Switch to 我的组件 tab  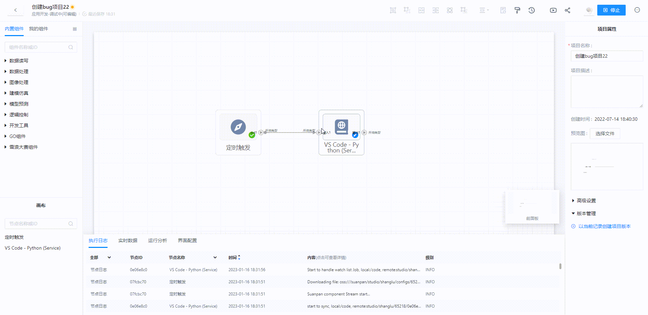[39, 29]
